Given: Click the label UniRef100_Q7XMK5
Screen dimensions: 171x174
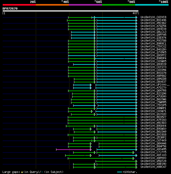Looking at the screenshot, I should click(153, 52).
